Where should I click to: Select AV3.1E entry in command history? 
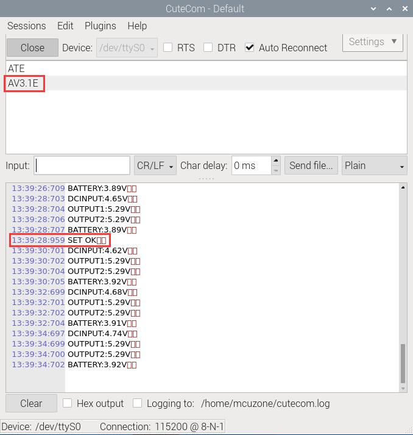click(206, 83)
